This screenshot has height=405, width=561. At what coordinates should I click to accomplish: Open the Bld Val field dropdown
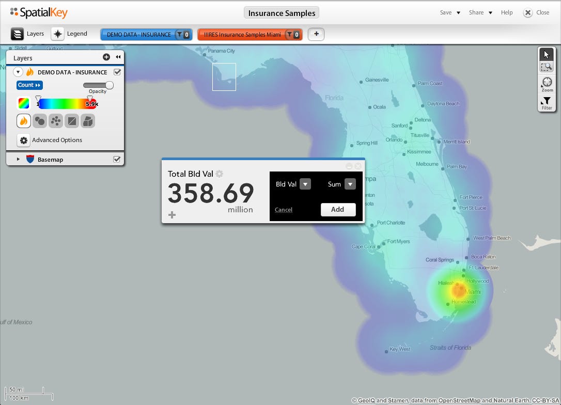coord(305,184)
